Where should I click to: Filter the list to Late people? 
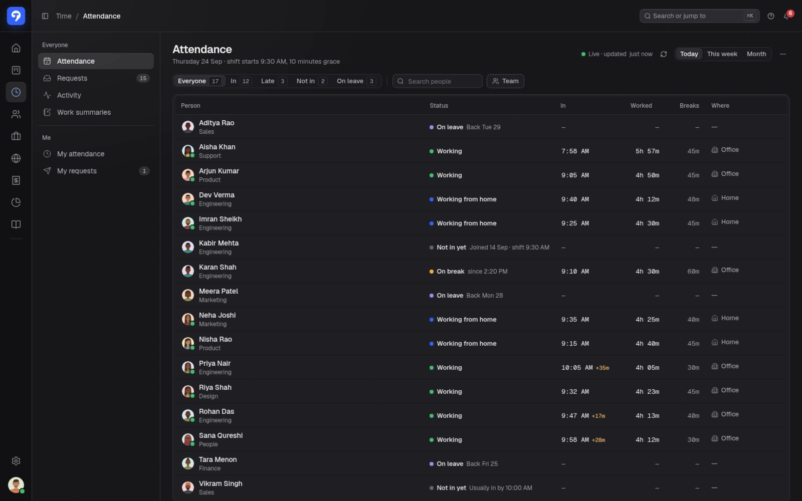[274, 81]
